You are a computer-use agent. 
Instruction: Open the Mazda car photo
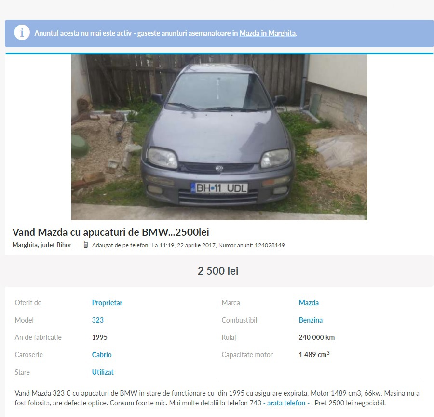[219, 137]
